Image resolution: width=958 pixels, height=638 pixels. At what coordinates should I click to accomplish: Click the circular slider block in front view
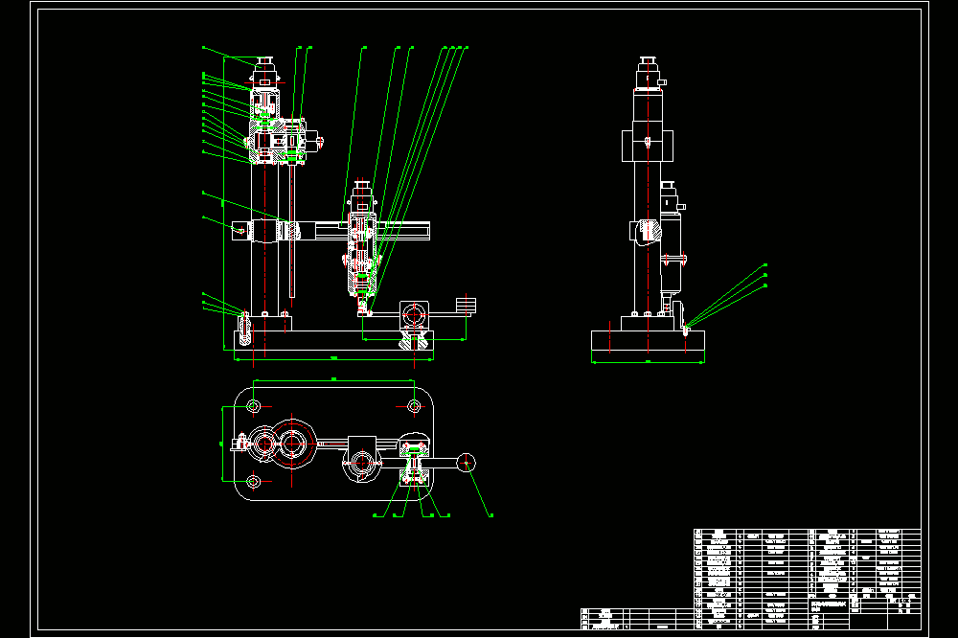pos(414,315)
